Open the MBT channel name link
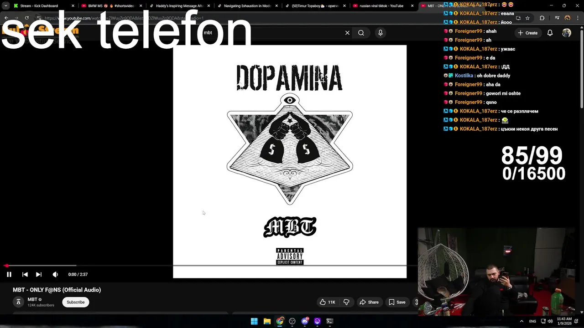The height and width of the screenshot is (328, 584). tap(32, 299)
